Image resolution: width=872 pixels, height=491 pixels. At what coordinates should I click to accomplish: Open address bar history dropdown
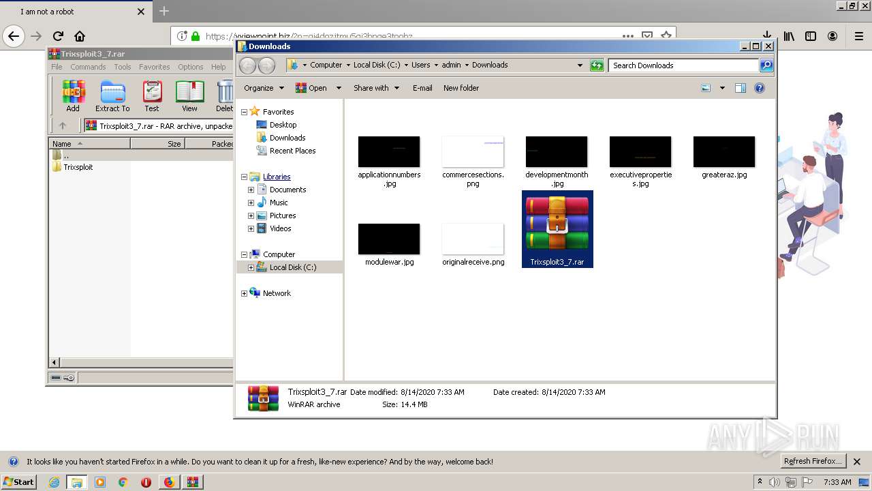(580, 65)
